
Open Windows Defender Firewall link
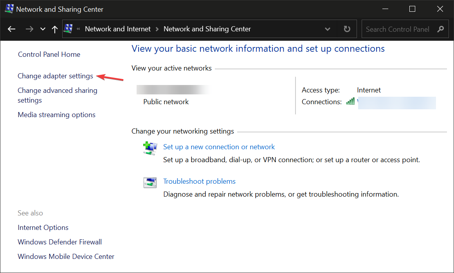59,242
